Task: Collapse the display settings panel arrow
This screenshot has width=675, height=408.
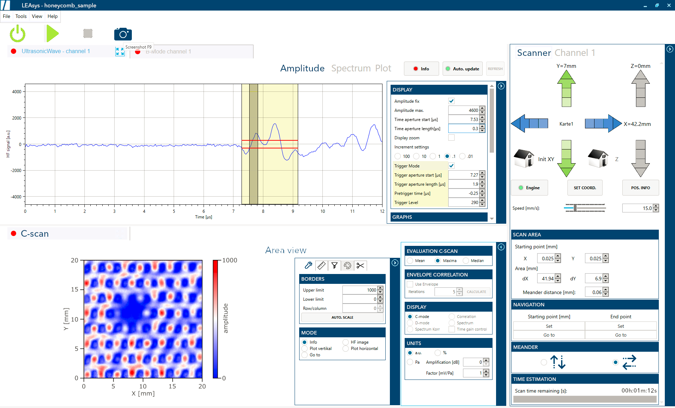Action: point(501,86)
